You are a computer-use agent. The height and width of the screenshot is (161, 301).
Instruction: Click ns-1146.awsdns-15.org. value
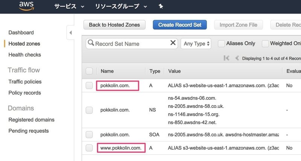[194, 114]
